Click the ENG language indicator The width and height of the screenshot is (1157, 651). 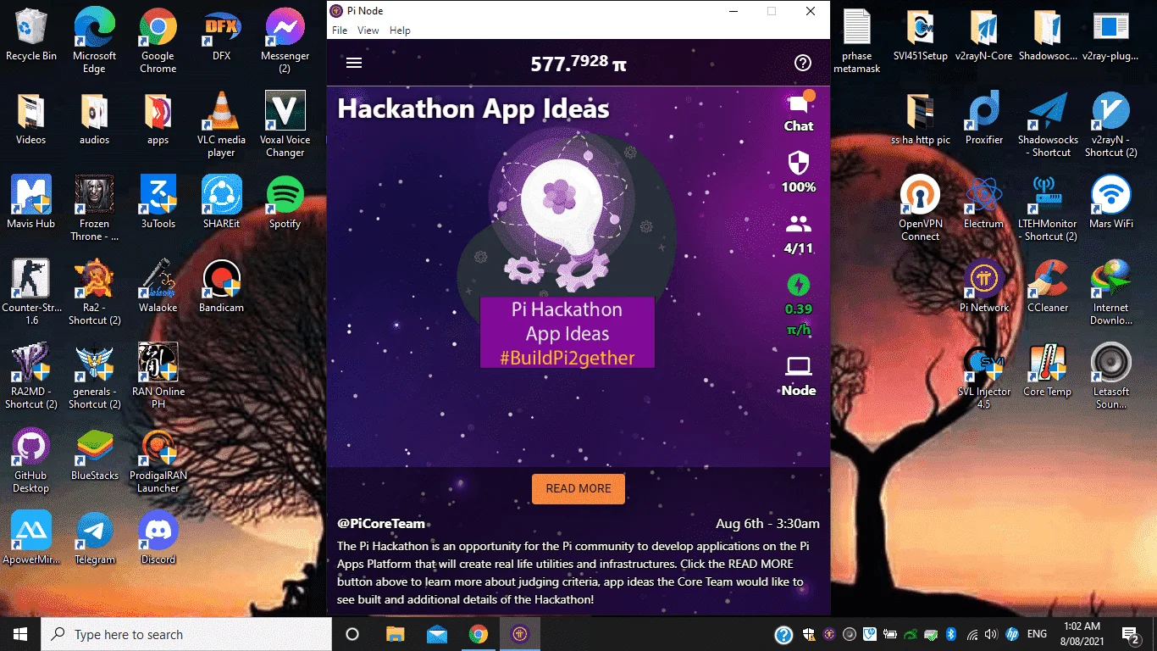(1037, 634)
